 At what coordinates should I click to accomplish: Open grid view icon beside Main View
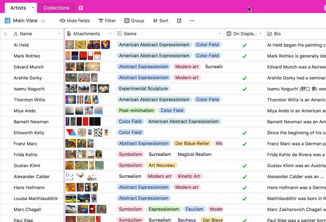[8, 21]
